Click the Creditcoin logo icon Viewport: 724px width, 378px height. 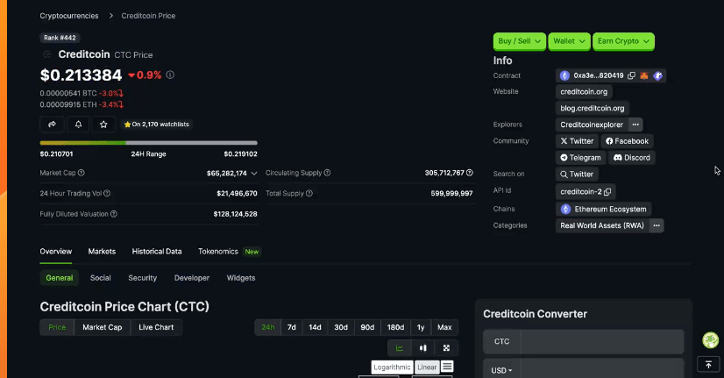[x=46, y=54]
